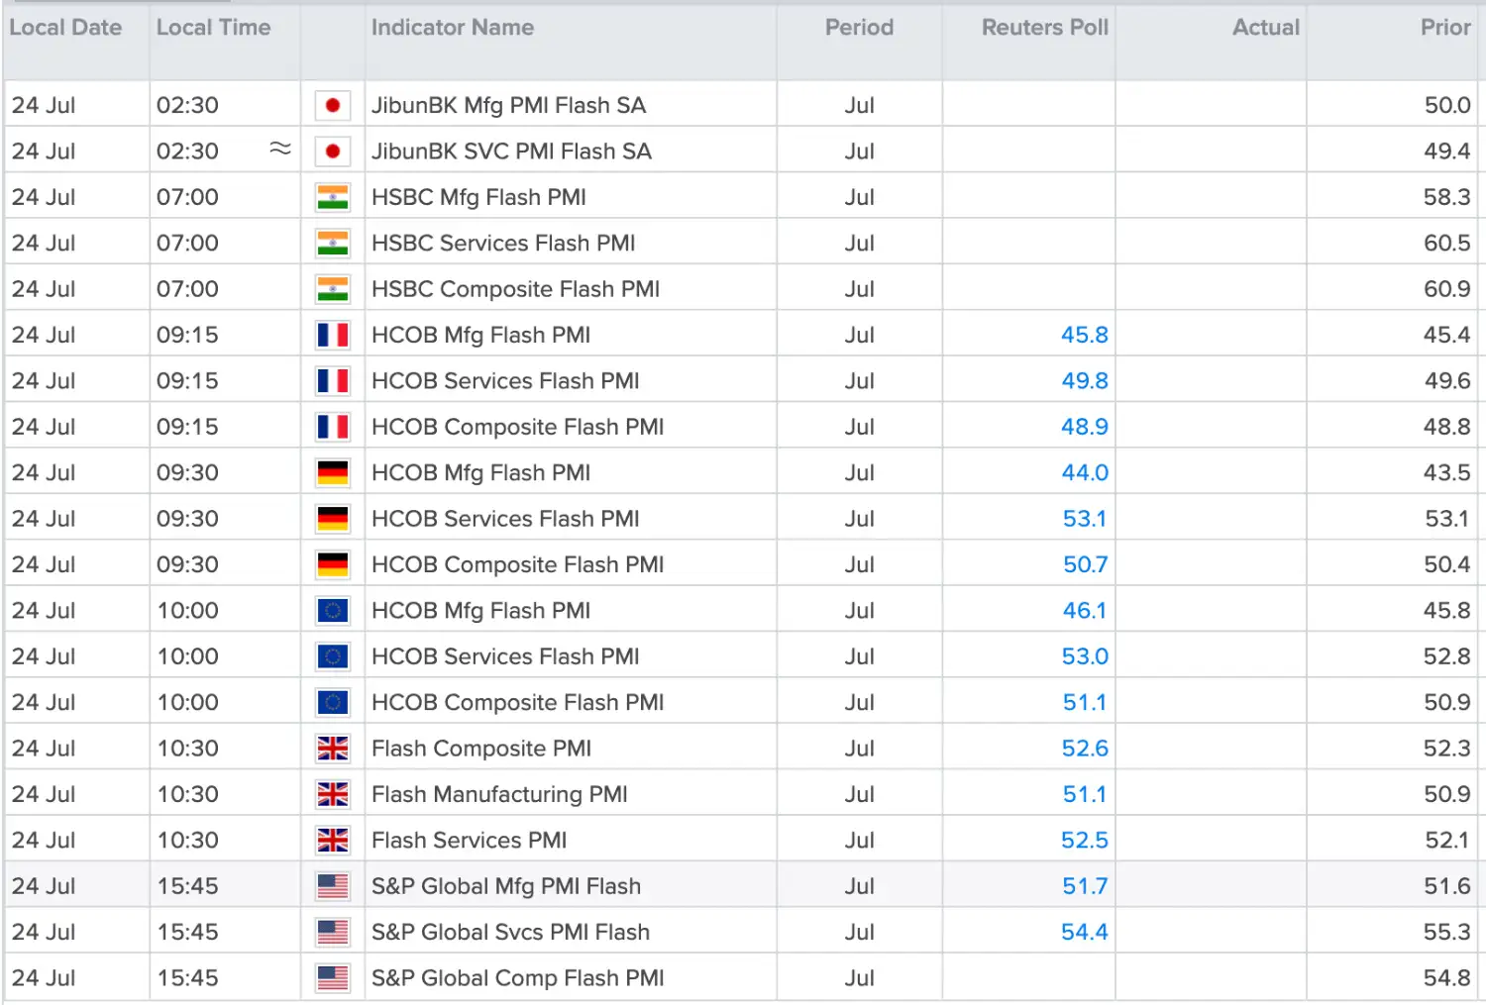Select the Flash Services PMI indicator

469,841
